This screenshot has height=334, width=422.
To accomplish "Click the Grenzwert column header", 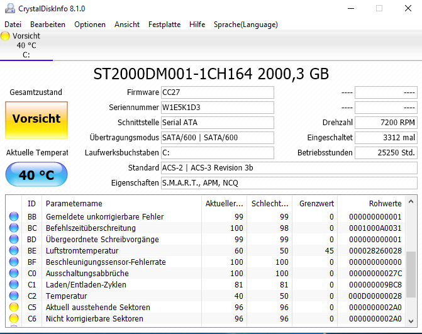I will [315, 203].
